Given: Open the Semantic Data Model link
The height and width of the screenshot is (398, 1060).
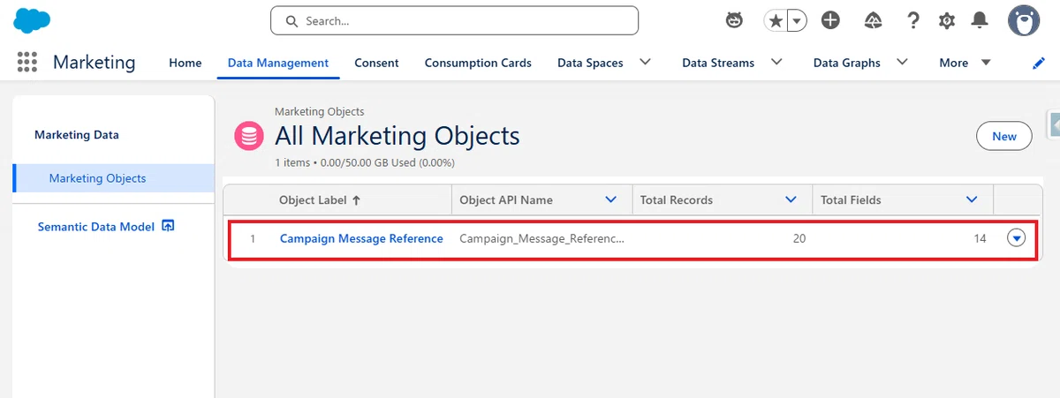Looking at the screenshot, I should (96, 227).
